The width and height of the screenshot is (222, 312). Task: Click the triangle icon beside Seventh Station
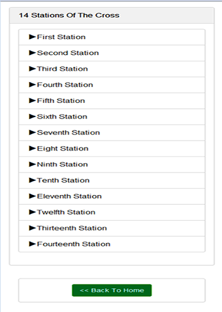32,132
